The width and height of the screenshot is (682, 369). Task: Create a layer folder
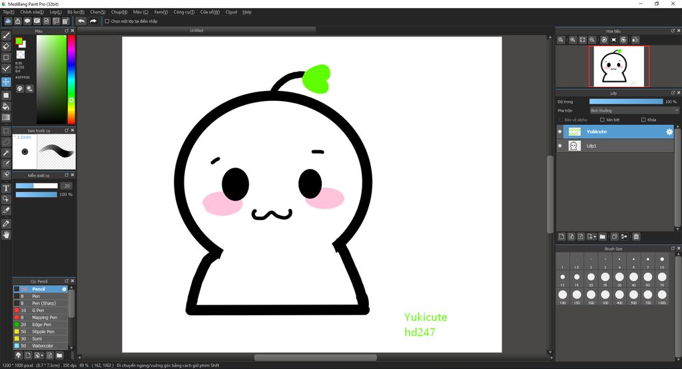[x=602, y=237]
